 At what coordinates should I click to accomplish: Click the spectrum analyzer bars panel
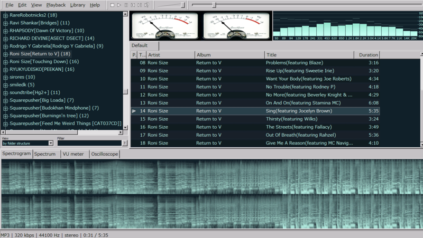(348, 26)
